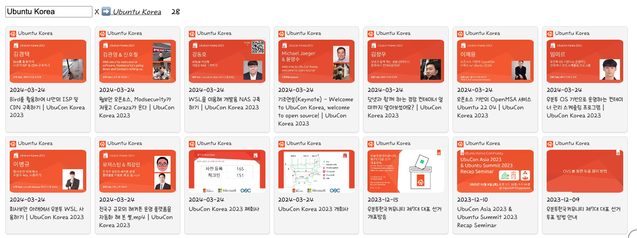Click the result count 28

coord(175,12)
